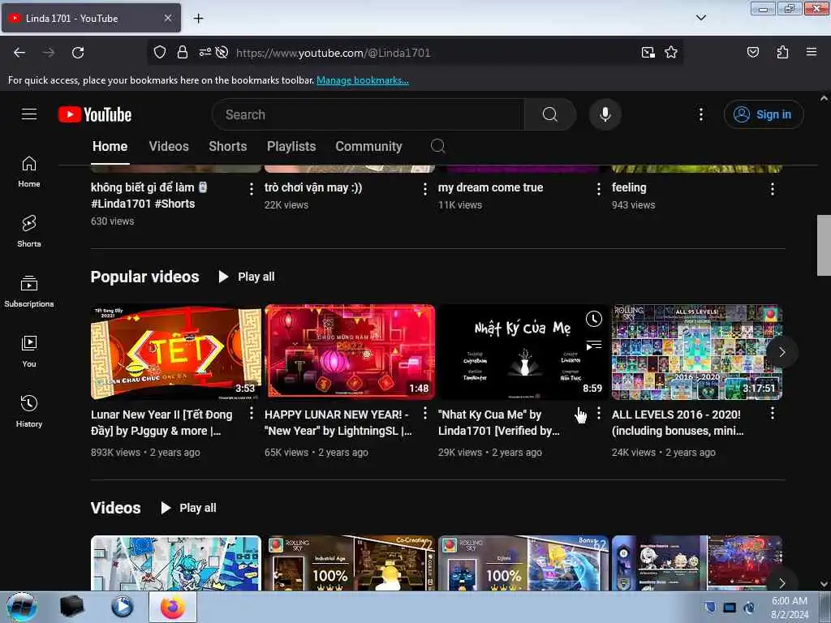This screenshot has width=831, height=623.
Task: Switch to the Playlists tab
Action: (291, 147)
